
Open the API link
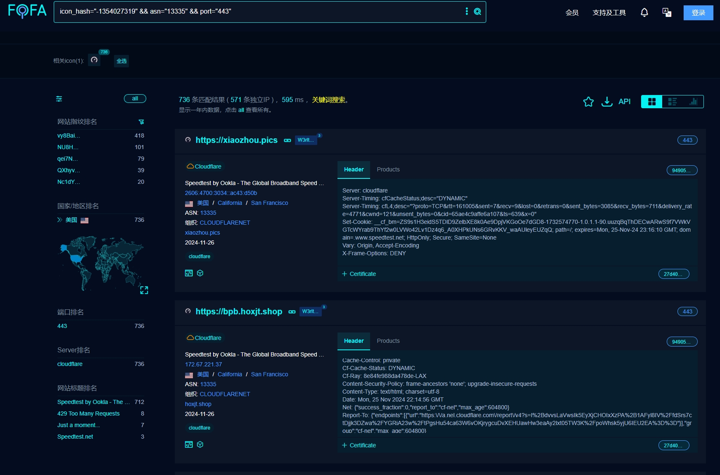tap(625, 102)
